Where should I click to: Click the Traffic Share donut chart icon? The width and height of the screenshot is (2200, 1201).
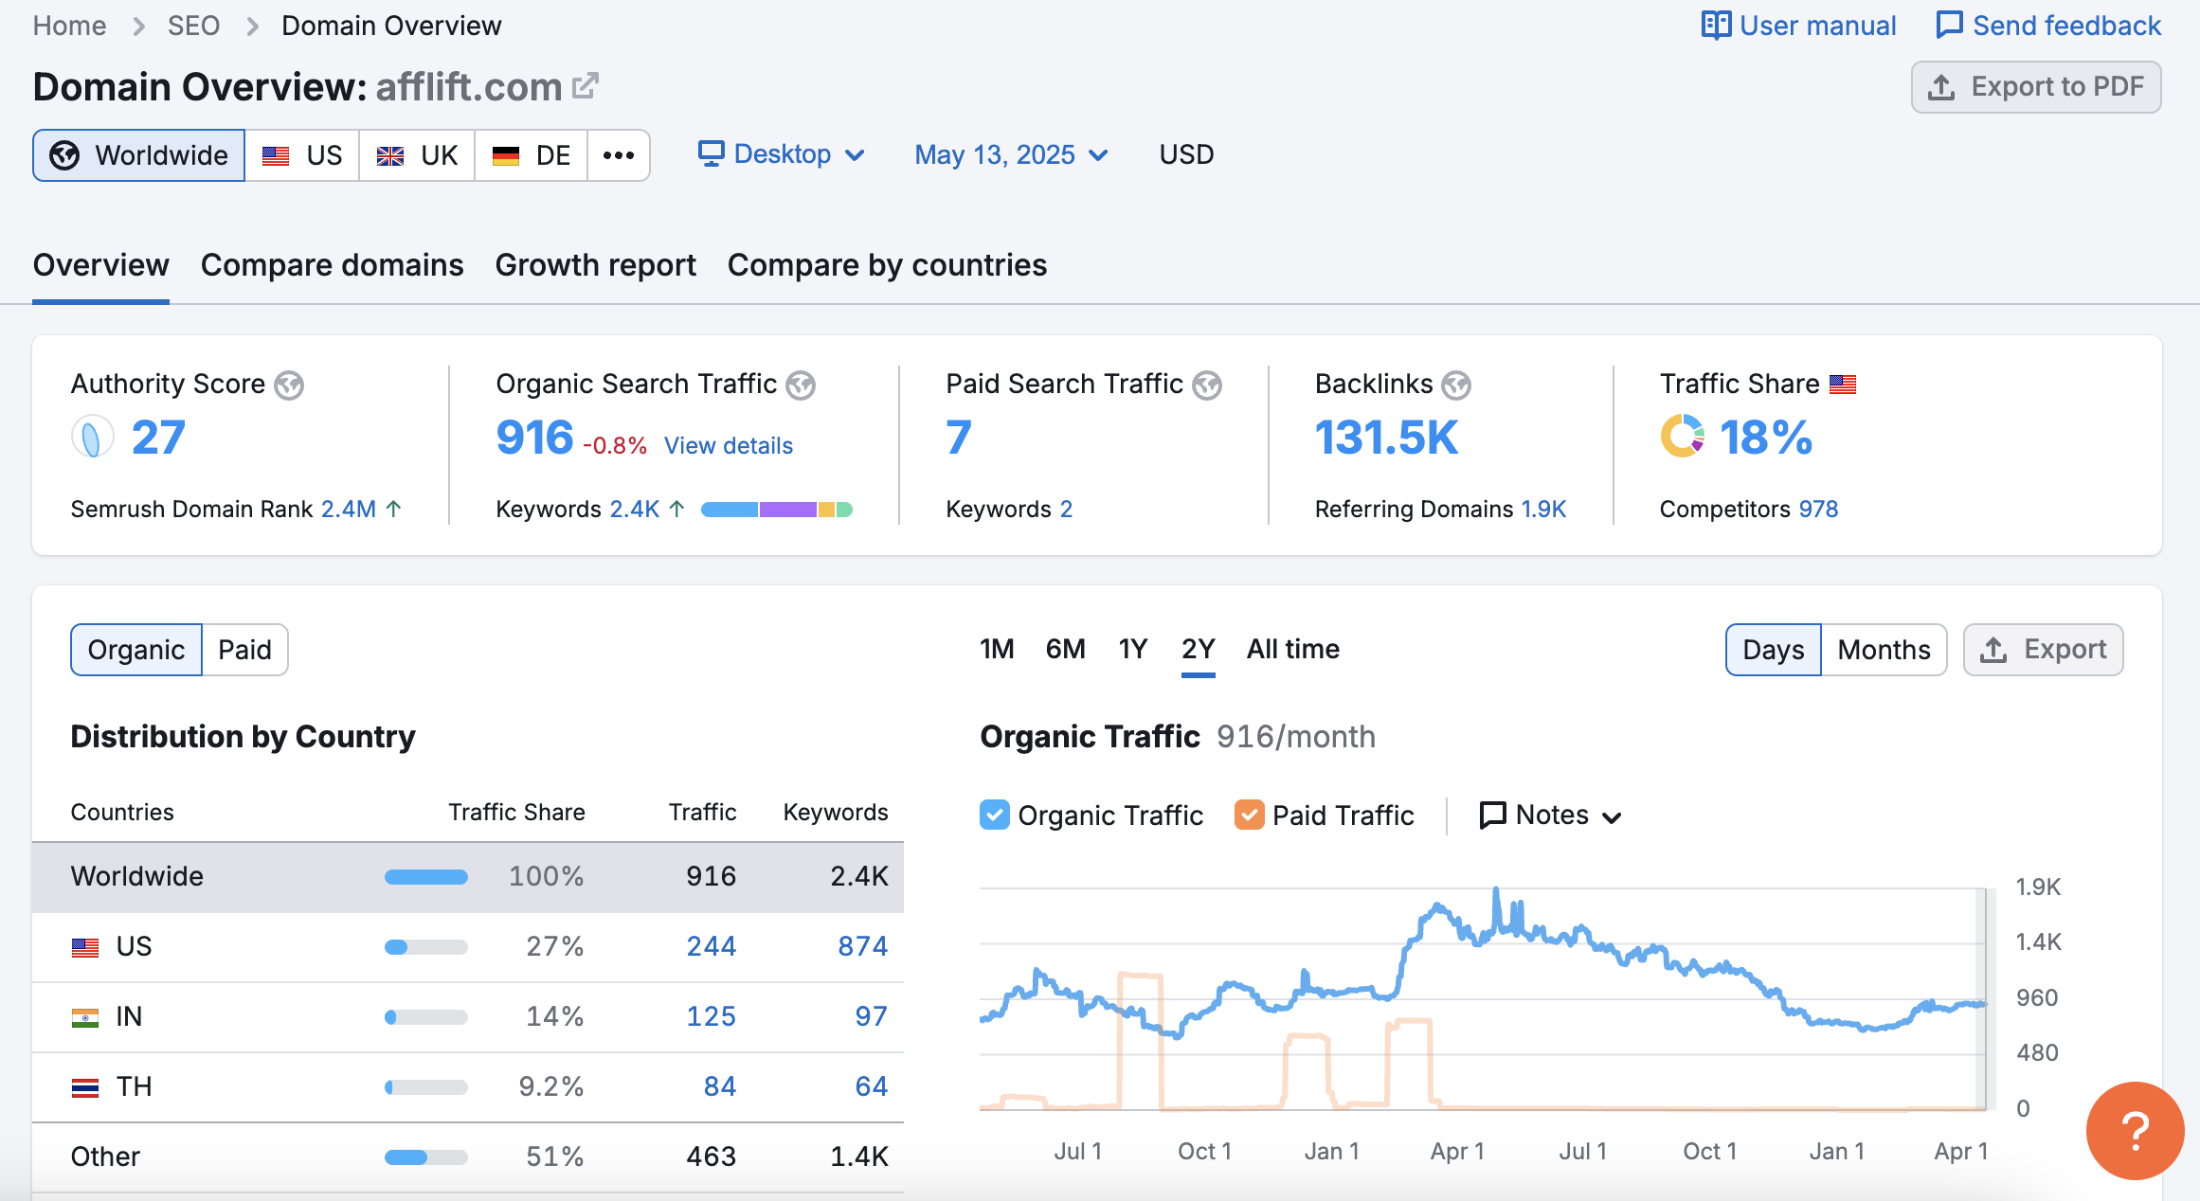[1683, 437]
